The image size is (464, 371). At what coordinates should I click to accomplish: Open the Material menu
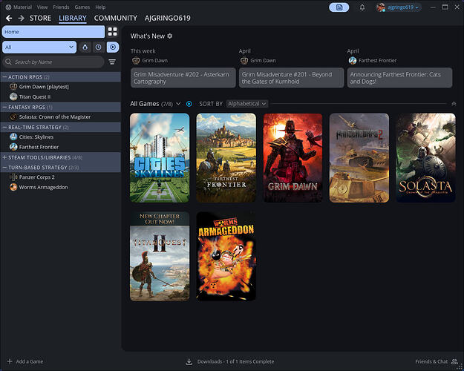click(x=22, y=7)
